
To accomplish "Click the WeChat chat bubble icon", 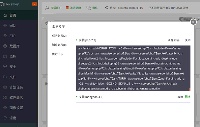I will click(x=89, y=8).
